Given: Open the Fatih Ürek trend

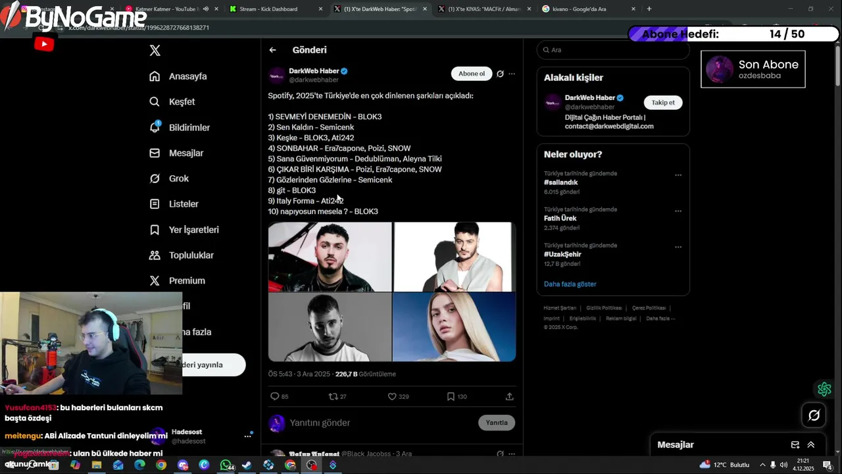Looking at the screenshot, I should click(560, 218).
